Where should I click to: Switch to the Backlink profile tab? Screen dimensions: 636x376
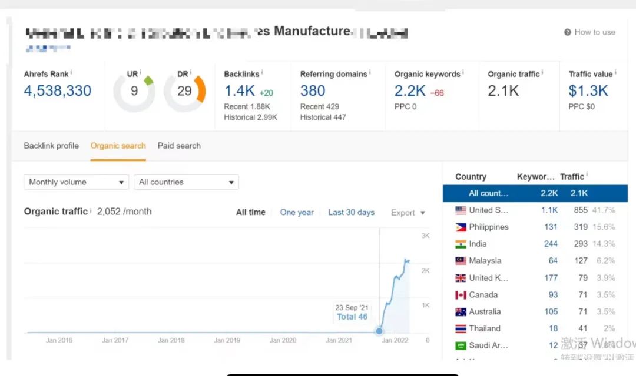[x=51, y=146]
